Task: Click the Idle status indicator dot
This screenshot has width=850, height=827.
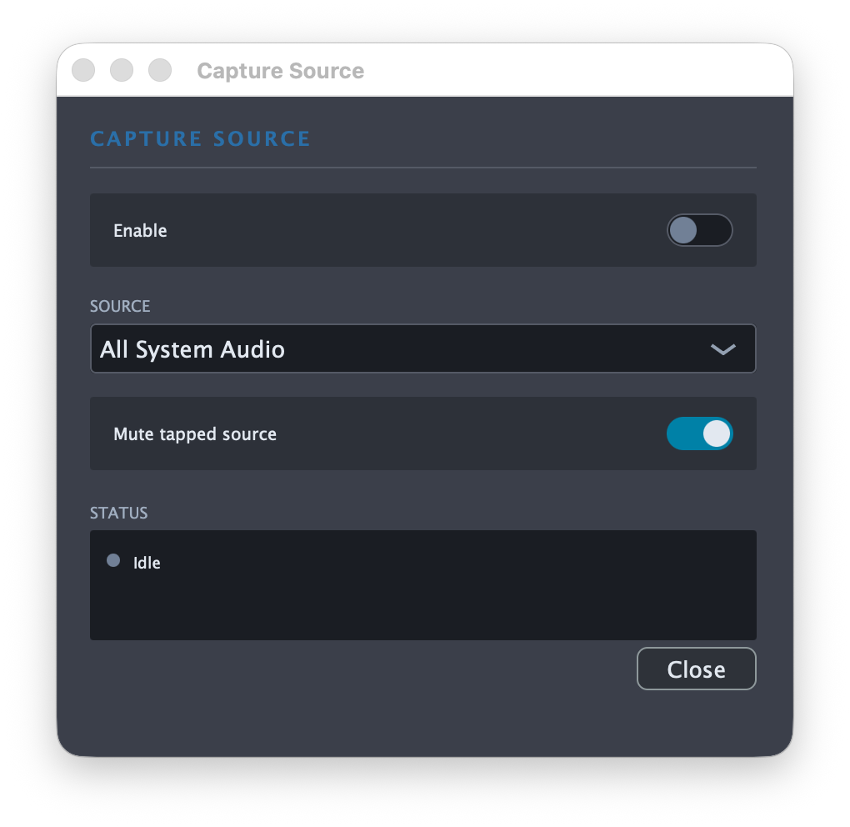Action: click(x=113, y=560)
